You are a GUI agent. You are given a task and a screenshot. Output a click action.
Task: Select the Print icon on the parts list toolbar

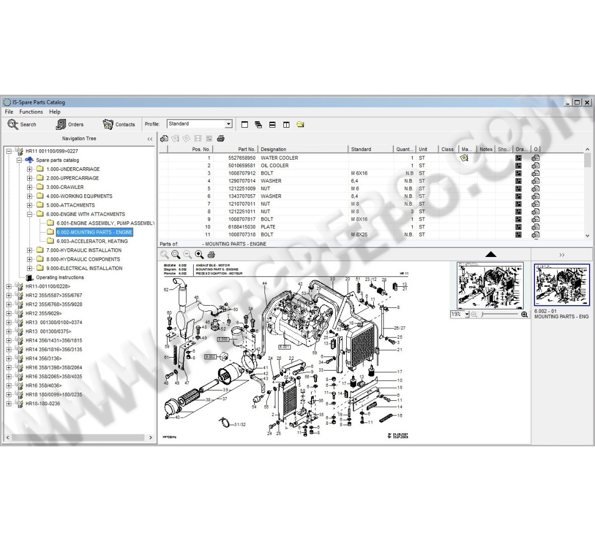click(x=221, y=138)
